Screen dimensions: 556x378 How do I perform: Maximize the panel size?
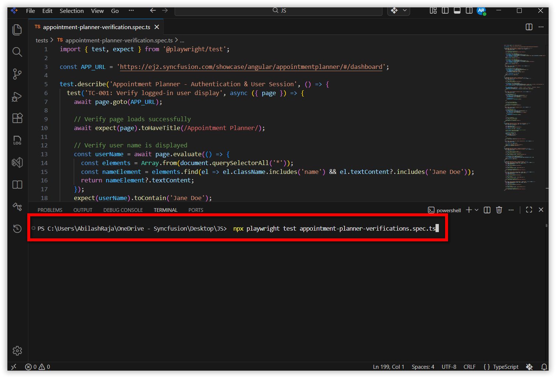click(x=529, y=210)
